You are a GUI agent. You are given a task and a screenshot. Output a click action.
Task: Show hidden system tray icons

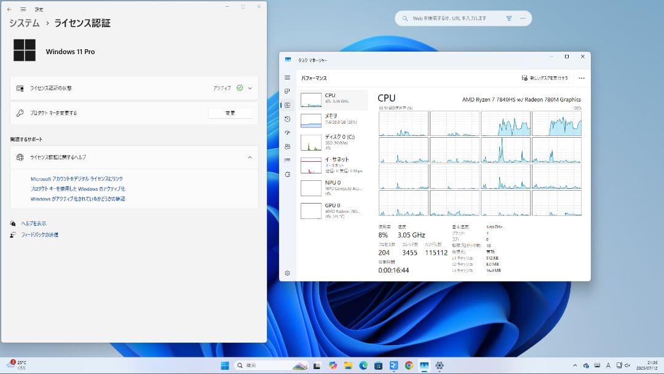575,365
